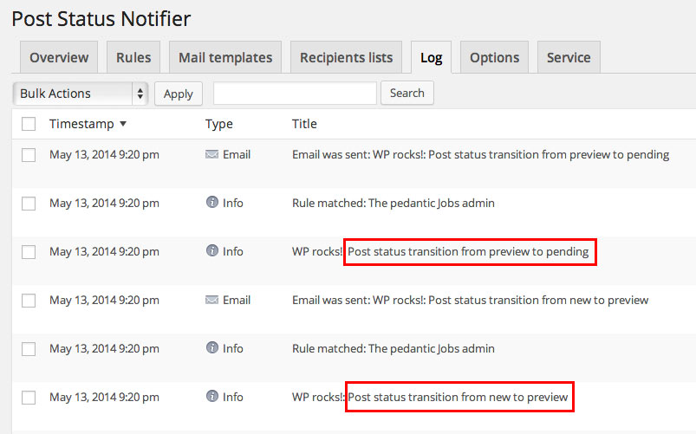Image resolution: width=696 pixels, height=434 pixels.
Task: Sort log by the Timestamp column header
Action: [81, 124]
